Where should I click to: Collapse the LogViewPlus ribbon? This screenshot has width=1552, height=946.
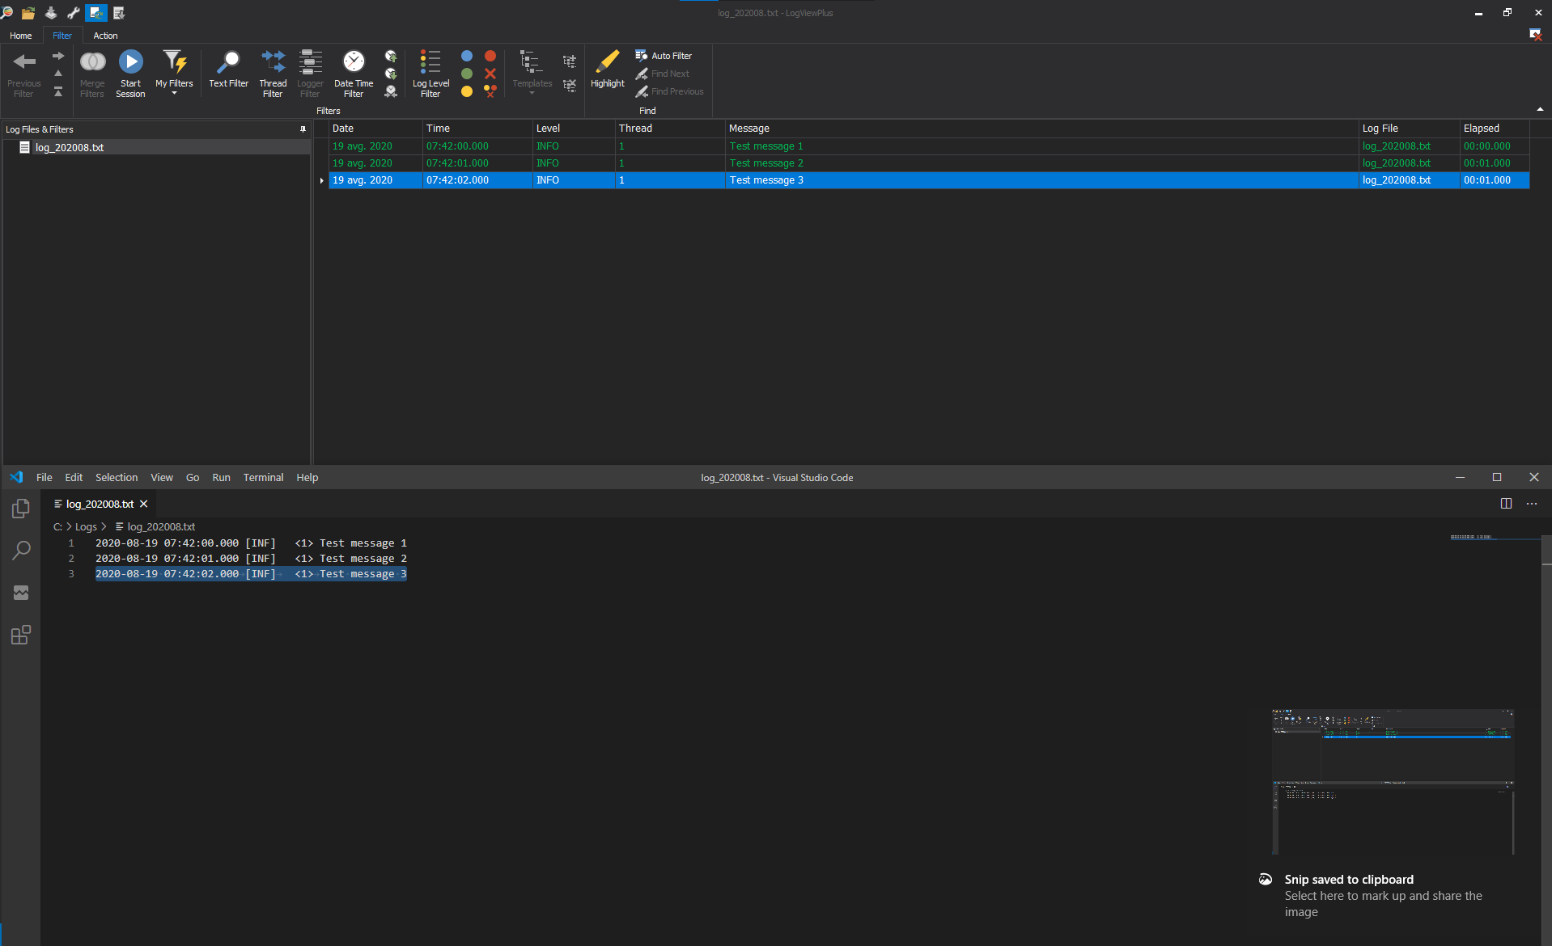(x=1540, y=109)
